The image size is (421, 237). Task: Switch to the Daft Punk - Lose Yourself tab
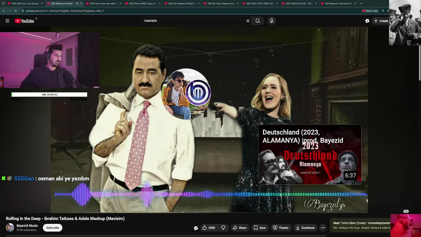pyautogui.click(x=25, y=3)
